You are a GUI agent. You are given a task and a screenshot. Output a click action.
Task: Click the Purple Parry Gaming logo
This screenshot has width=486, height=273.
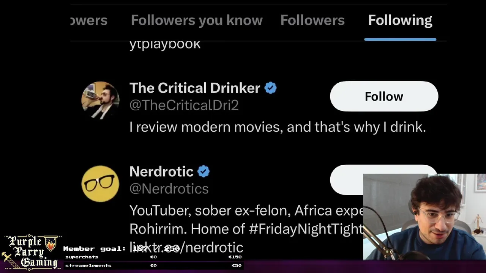(32, 252)
